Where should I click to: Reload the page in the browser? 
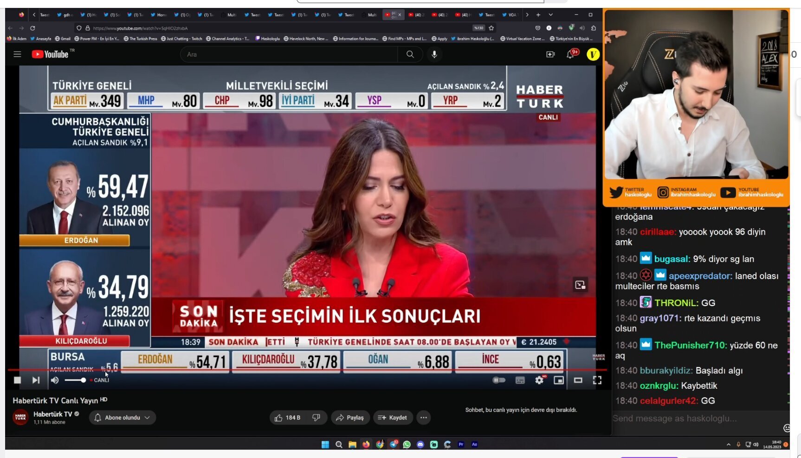[32, 28]
